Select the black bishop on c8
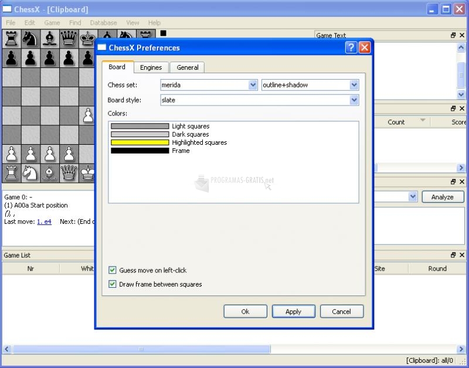469x368 pixels. click(50, 39)
